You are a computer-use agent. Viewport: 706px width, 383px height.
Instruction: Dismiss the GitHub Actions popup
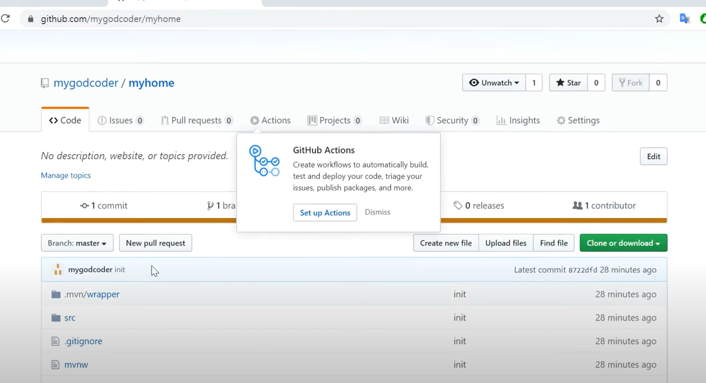pos(377,212)
